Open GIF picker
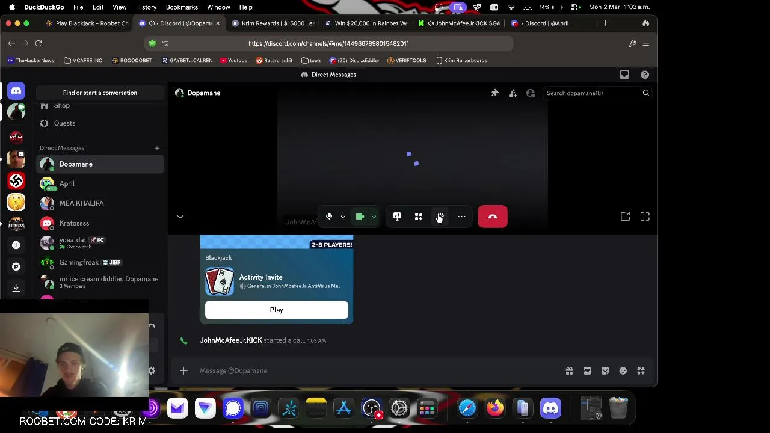Screen dimensions: 770x433 pos(587,371)
